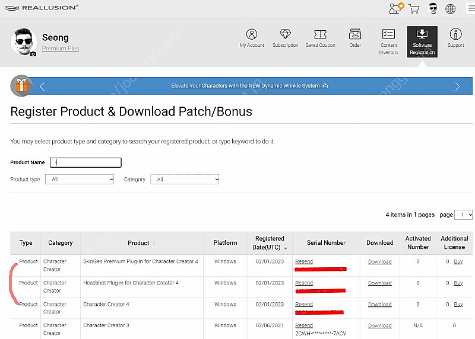Click the 02/06/2021 registered date

pos(270,325)
